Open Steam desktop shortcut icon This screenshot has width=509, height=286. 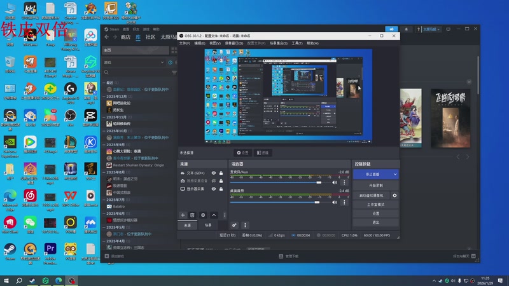coord(10,252)
